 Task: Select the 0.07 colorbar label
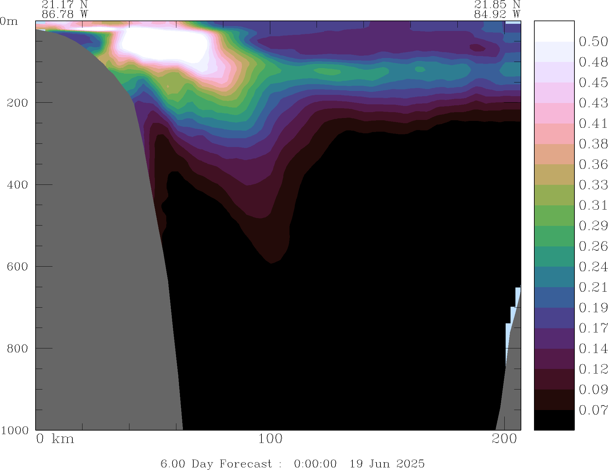click(593, 410)
